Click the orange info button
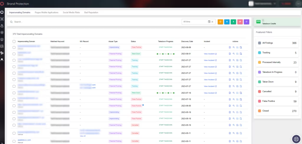 [220, 22]
